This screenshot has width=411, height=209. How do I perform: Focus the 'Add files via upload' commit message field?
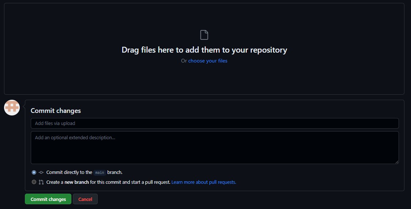pos(214,123)
